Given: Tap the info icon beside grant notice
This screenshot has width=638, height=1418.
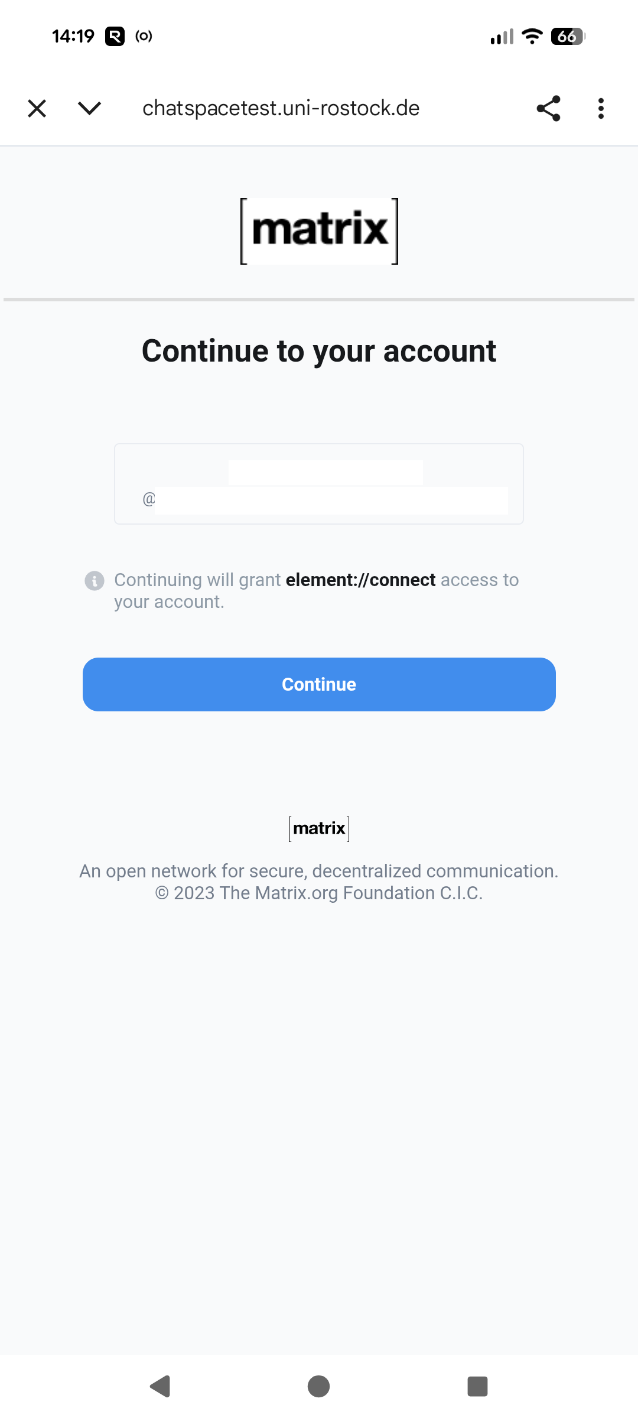Looking at the screenshot, I should (x=95, y=581).
